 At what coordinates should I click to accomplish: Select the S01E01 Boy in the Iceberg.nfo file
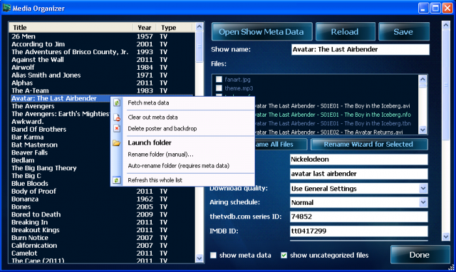pos(333,115)
